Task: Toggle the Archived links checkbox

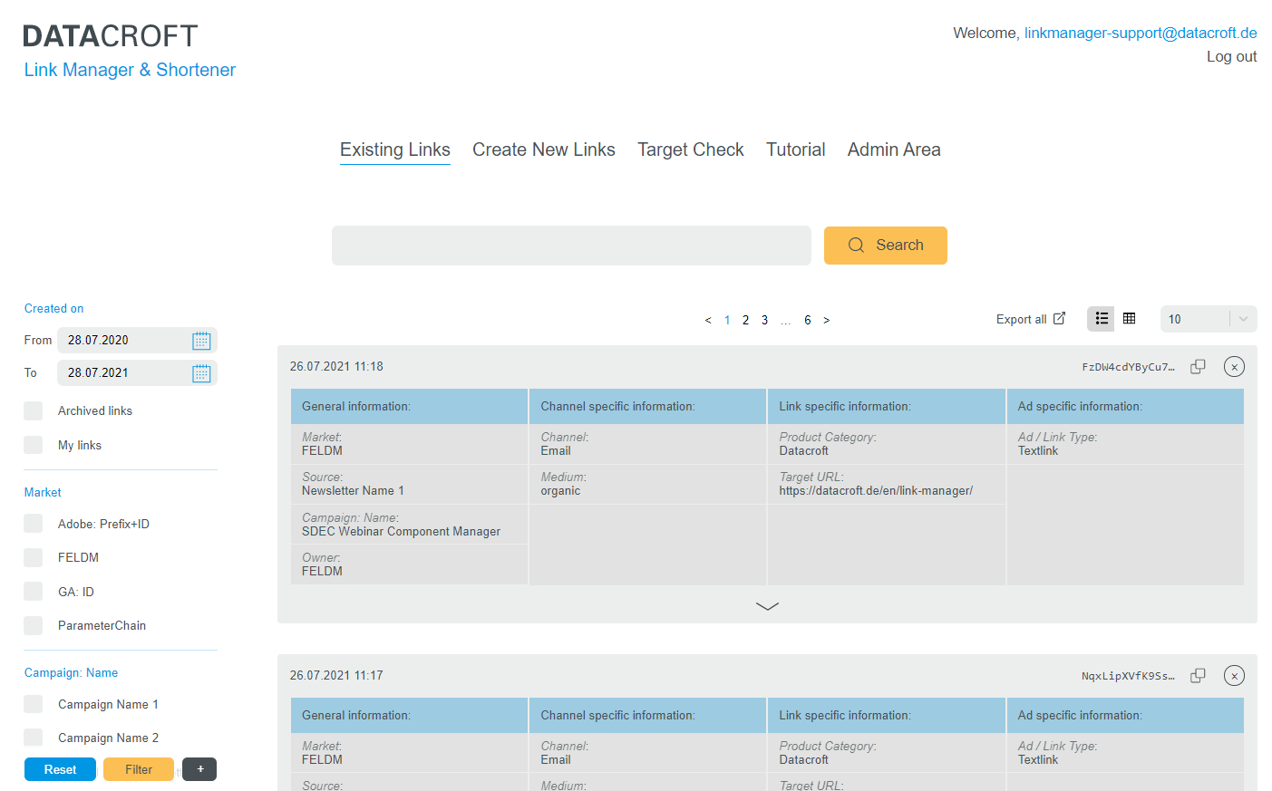Action: 34,411
